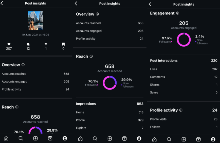Open the info icon next to Engagement

(178, 13)
